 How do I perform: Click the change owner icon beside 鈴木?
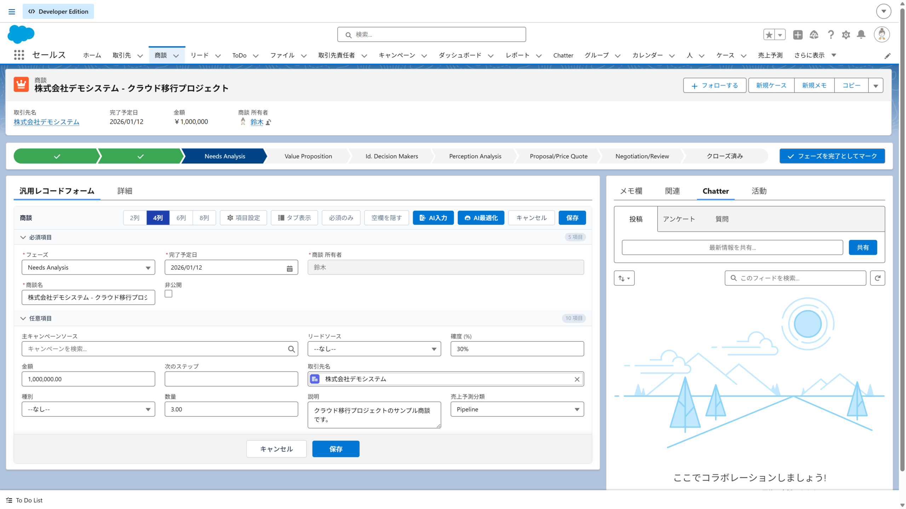tap(269, 122)
